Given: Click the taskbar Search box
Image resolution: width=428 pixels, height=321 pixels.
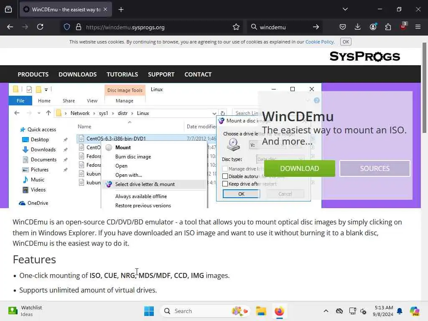Looking at the screenshot, I should coord(205,311).
